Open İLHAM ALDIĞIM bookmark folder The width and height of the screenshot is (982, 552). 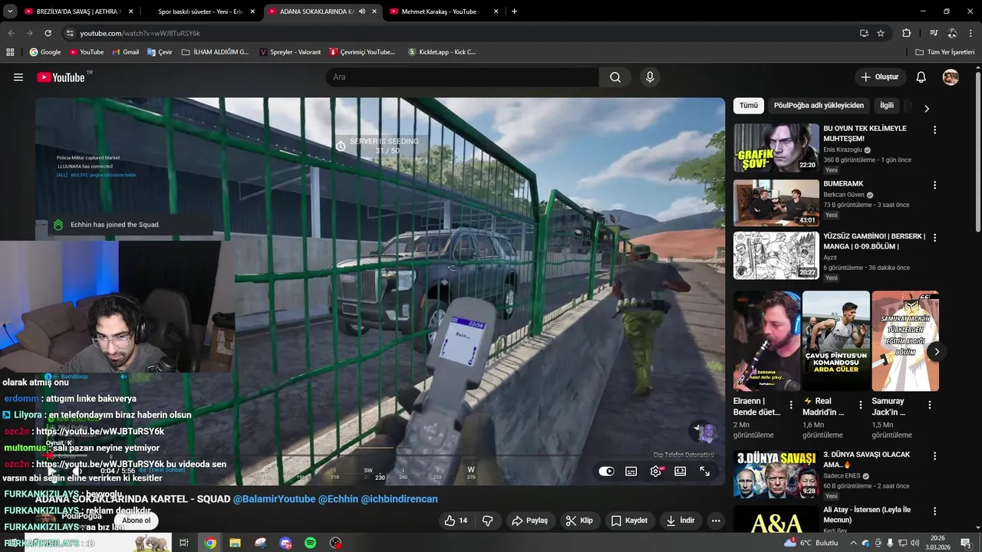[x=216, y=52]
